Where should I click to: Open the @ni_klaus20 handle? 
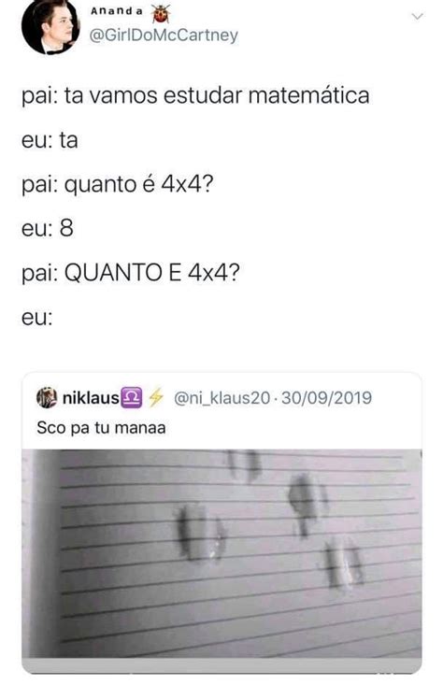[x=221, y=398]
